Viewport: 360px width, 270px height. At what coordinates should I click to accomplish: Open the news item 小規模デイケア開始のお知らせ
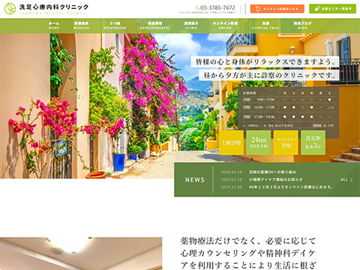(x=275, y=179)
